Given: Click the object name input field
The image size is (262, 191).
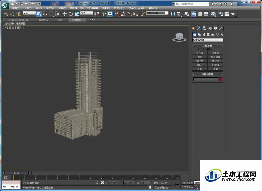Looking at the screenshot, I should 206,79.
